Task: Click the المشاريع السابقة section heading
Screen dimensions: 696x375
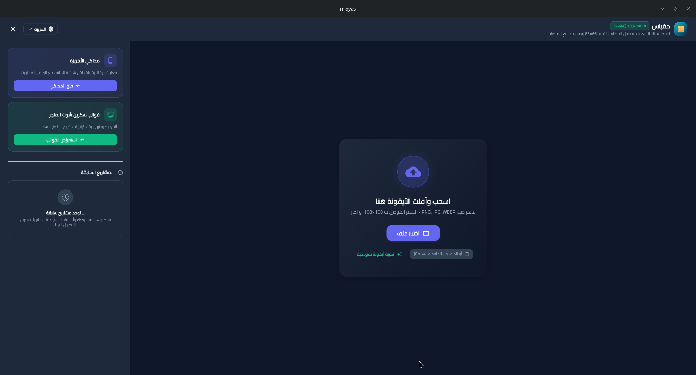Action: coord(97,173)
